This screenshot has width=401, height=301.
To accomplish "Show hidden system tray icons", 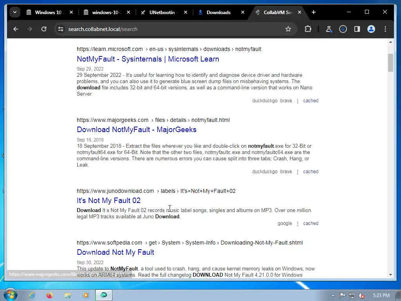I will (x=333, y=296).
